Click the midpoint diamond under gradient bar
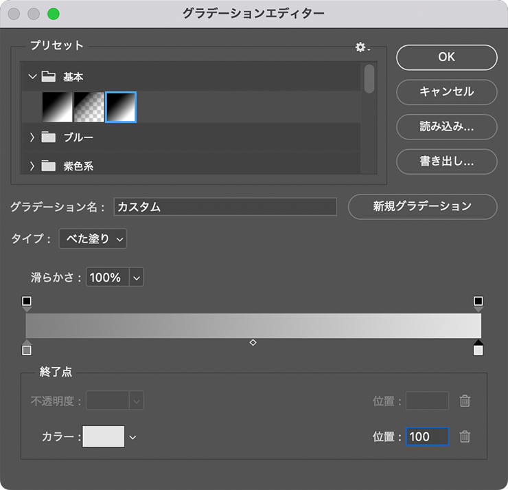The width and height of the screenshot is (508, 490). pos(253,342)
